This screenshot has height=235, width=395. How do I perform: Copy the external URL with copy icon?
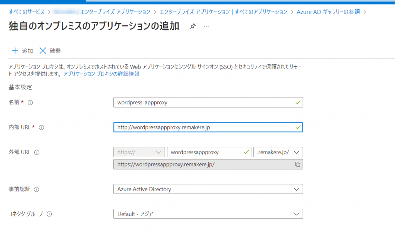point(297,164)
